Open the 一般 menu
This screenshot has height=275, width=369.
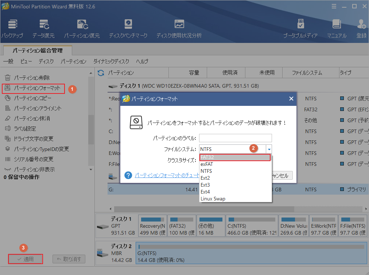[x=8, y=61]
